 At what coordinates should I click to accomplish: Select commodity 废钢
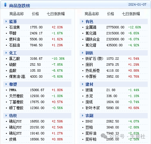[89, 65]
